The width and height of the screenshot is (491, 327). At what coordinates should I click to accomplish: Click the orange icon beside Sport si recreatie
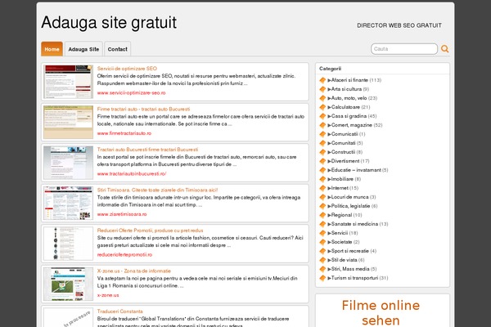(x=322, y=251)
